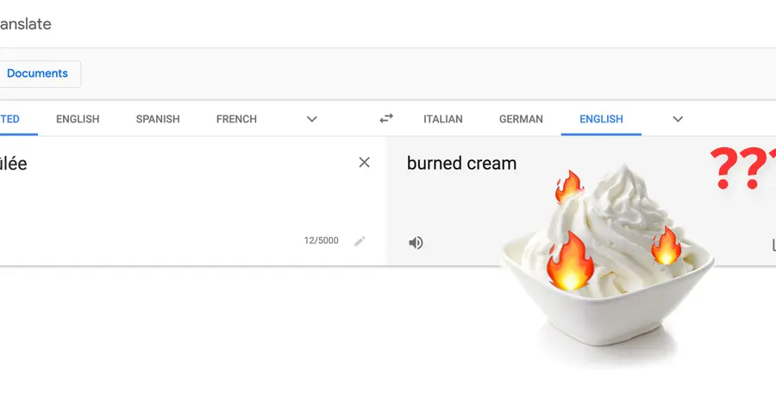Swap the source and target languages

(x=386, y=119)
